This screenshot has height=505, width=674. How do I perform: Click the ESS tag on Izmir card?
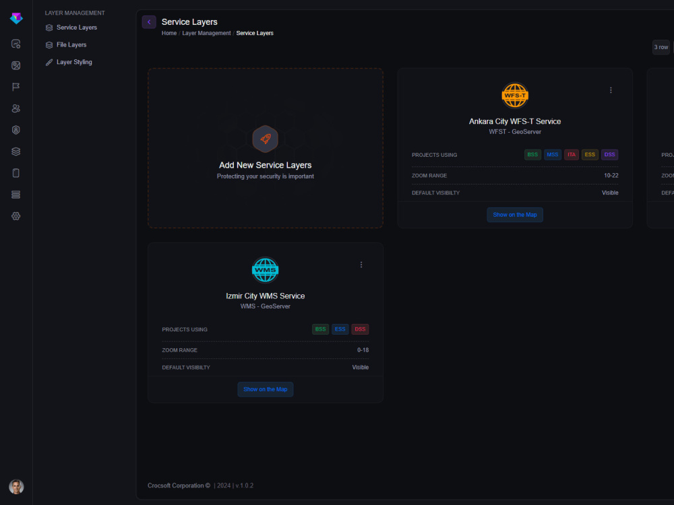click(340, 329)
